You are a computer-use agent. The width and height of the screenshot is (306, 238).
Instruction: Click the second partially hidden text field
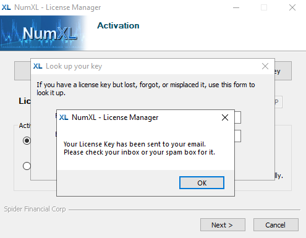pos(238,136)
